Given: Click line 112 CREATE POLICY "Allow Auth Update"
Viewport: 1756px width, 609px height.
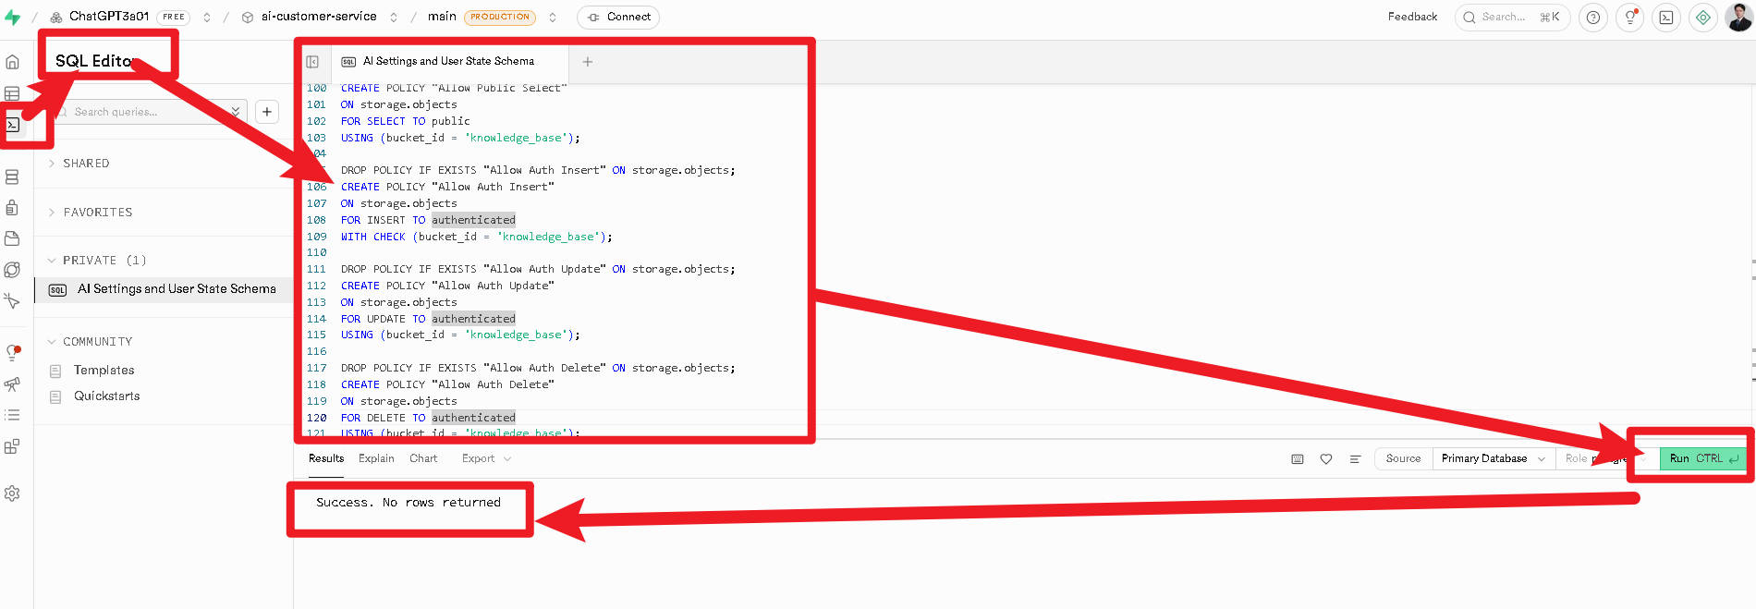Looking at the screenshot, I should coord(447,286).
